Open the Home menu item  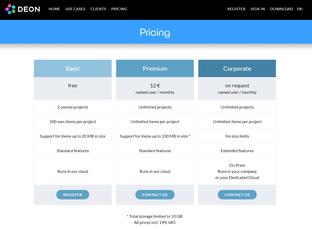click(54, 9)
